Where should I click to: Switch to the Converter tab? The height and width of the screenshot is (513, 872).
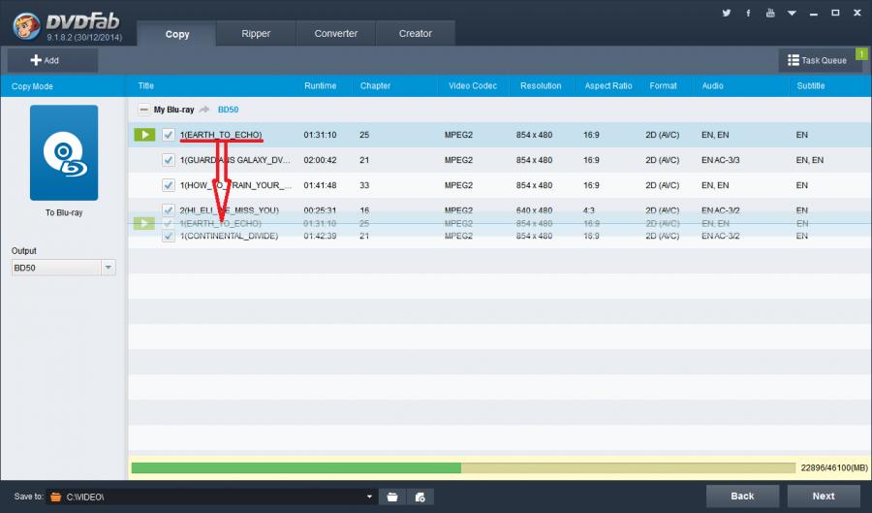pyautogui.click(x=336, y=34)
